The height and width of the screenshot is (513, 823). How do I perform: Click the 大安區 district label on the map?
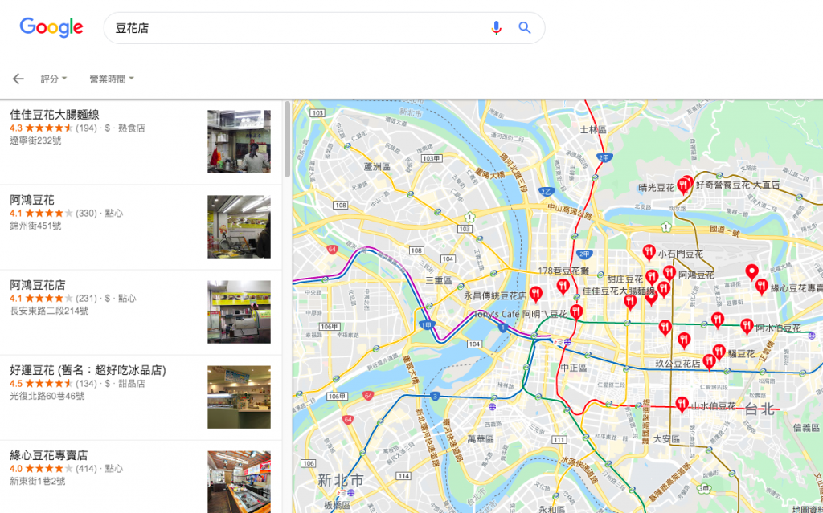pos(666,438)
